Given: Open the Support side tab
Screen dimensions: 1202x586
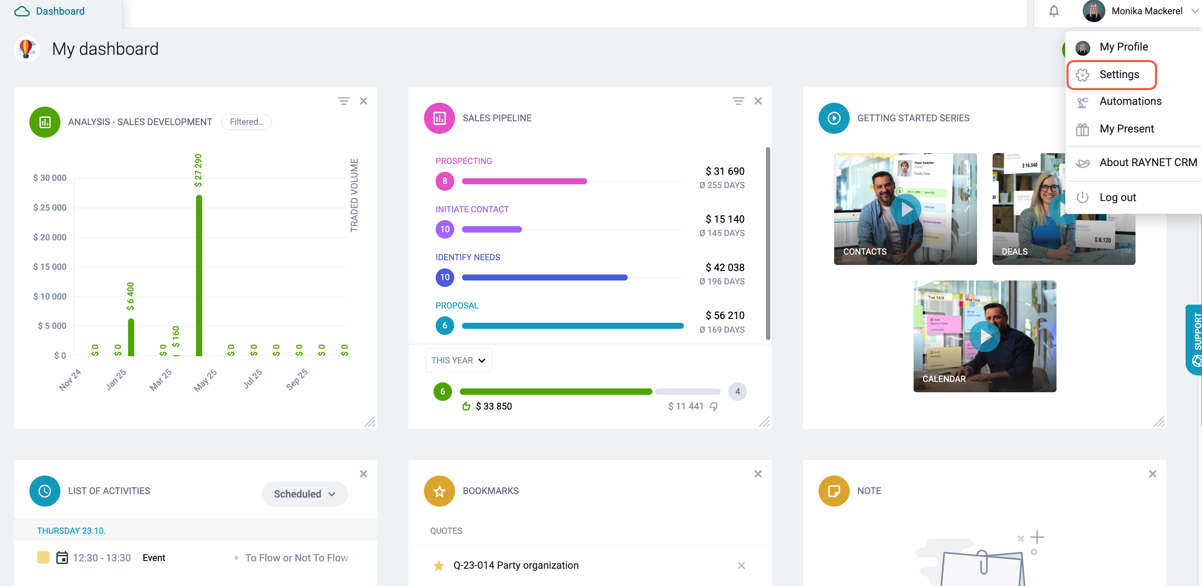Looking at the screenshot, I should point(1195,339).
